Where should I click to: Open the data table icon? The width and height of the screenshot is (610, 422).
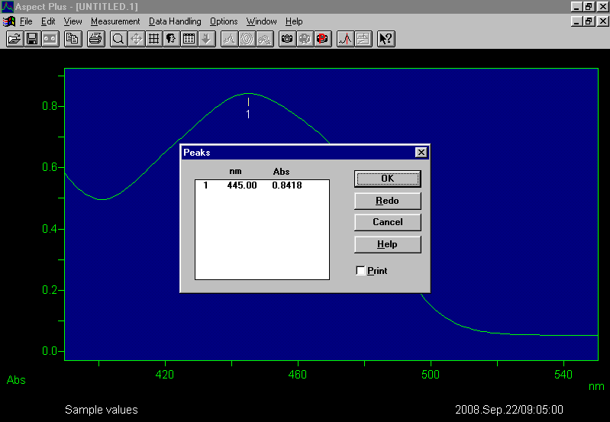189,39
